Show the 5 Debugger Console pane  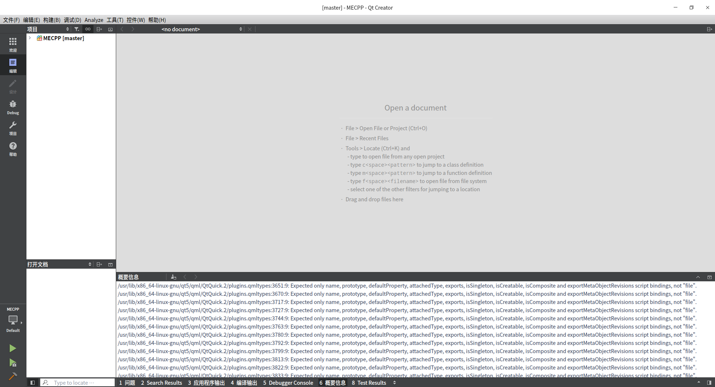click(288, 383)
